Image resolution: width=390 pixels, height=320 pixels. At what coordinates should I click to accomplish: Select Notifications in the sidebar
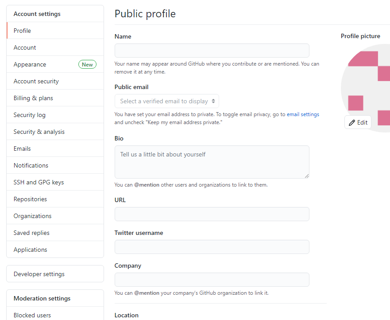(31, 165)
